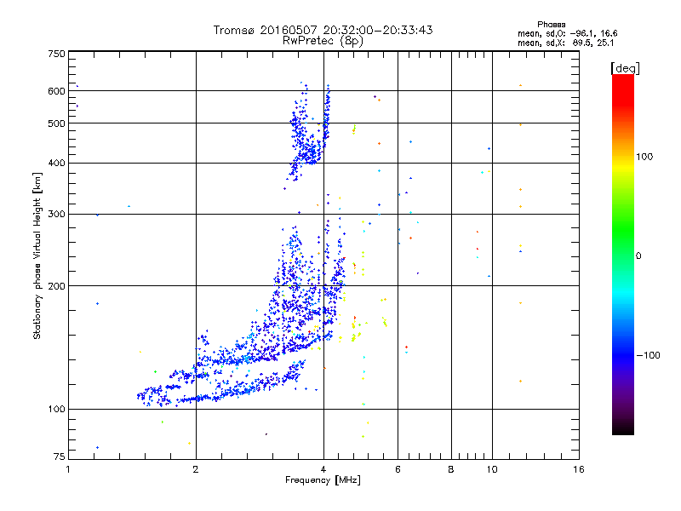This screenshot has width=681, height=511.
Task: Click y-axis tick label '600'
Action: (56, 91)
